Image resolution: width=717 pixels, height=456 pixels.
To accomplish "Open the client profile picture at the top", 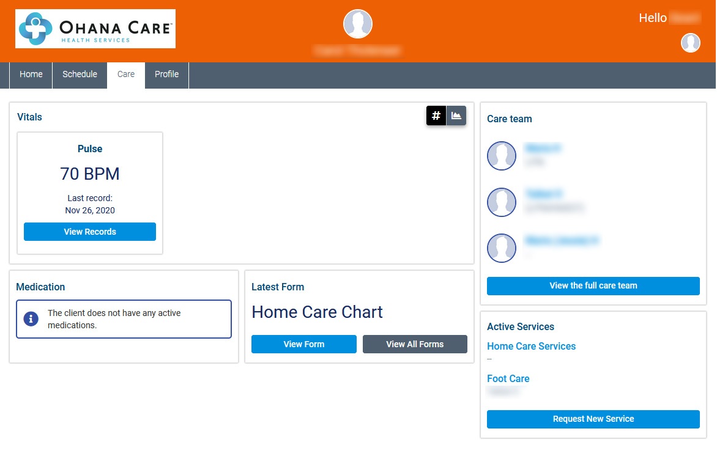I will point(357,24).
